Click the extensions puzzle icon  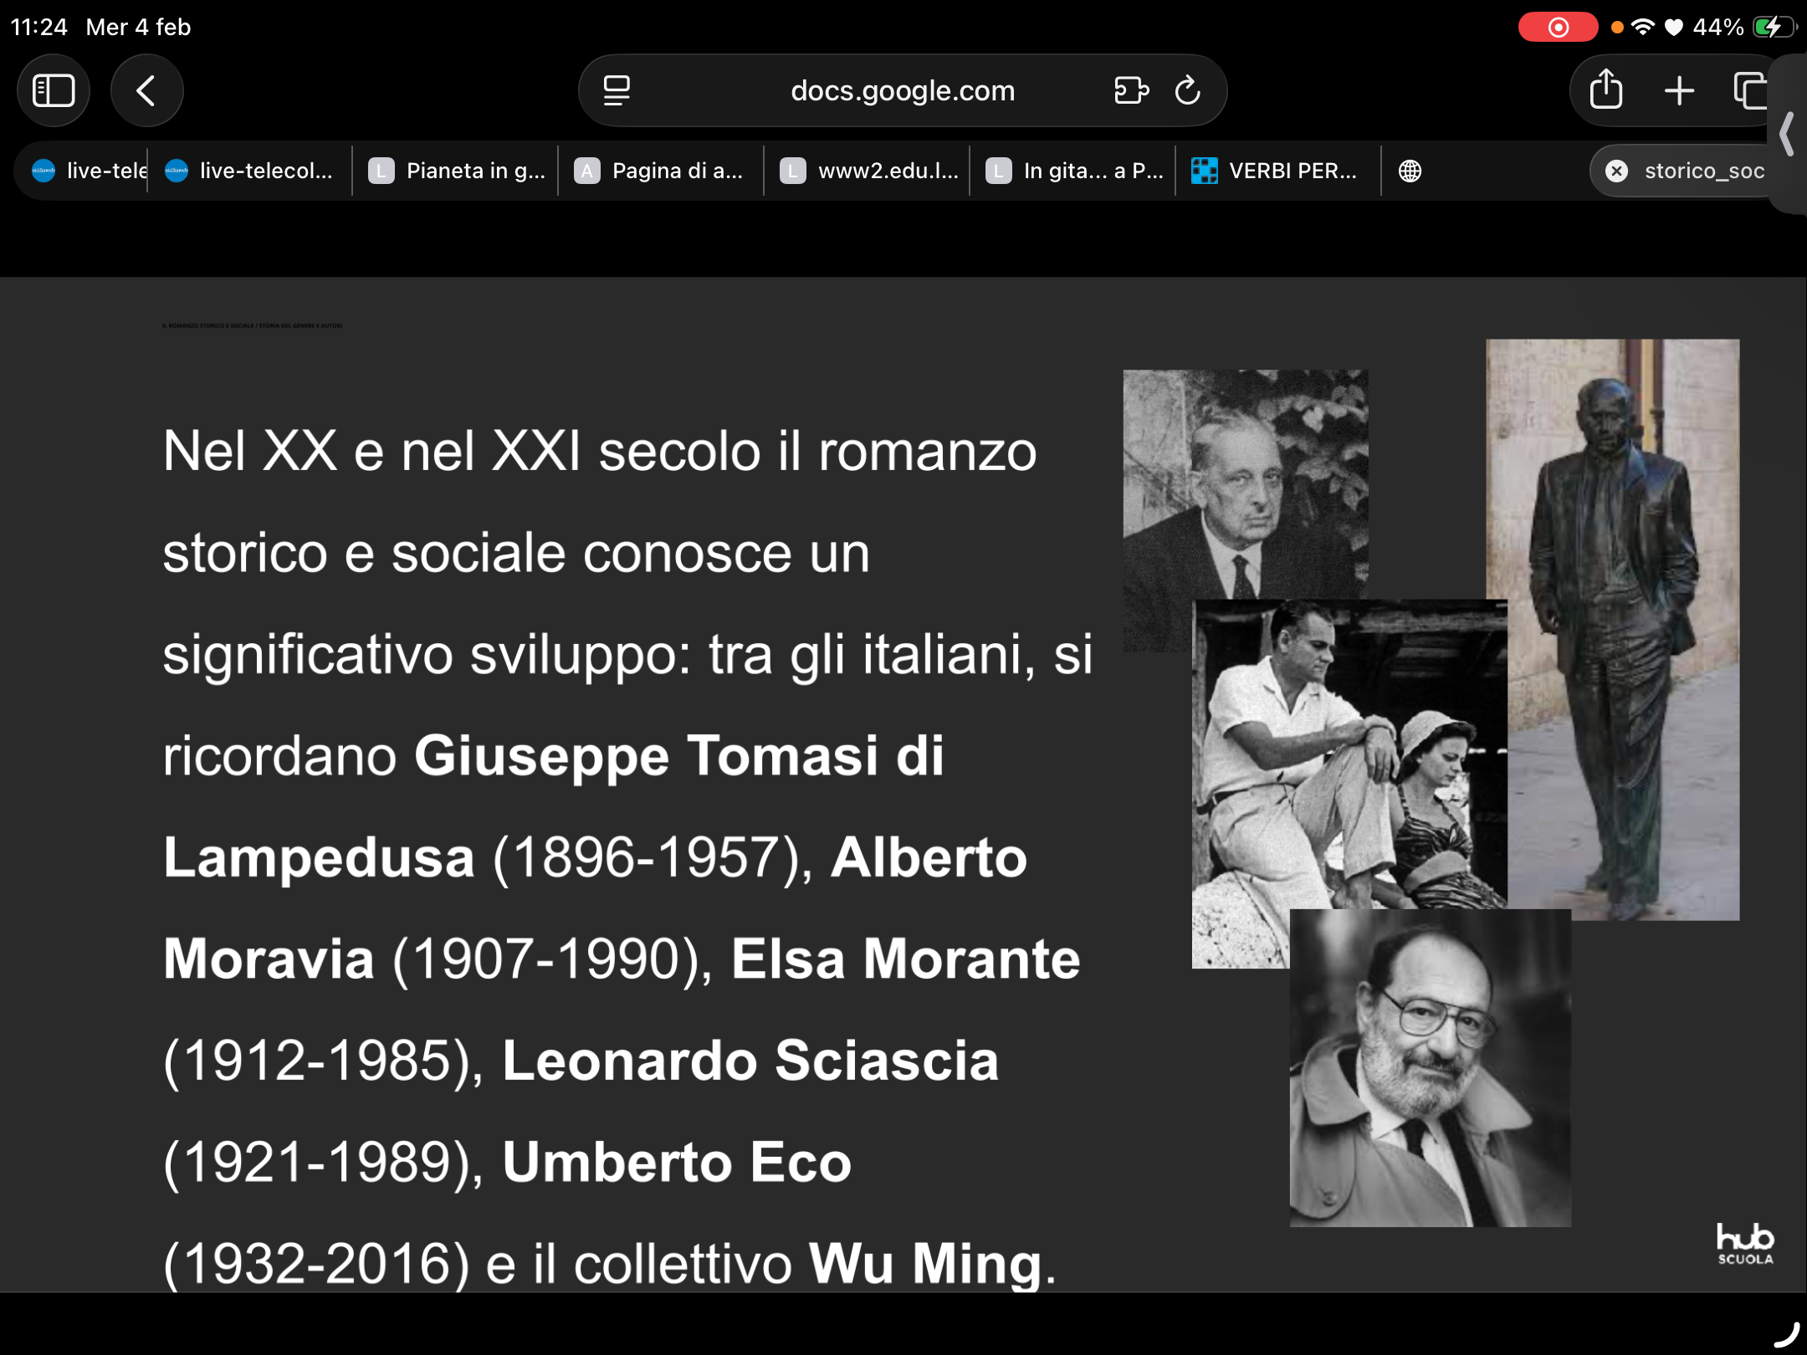[x=1130, y=90]
